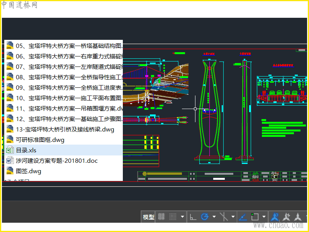Open snap mode dropdown arrow
Image resolution: width=309 pixels, height=232 pixels.
coord(182,217)
